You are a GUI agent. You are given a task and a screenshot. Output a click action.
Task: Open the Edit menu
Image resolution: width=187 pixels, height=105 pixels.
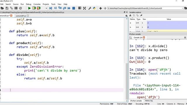point(2,4)
